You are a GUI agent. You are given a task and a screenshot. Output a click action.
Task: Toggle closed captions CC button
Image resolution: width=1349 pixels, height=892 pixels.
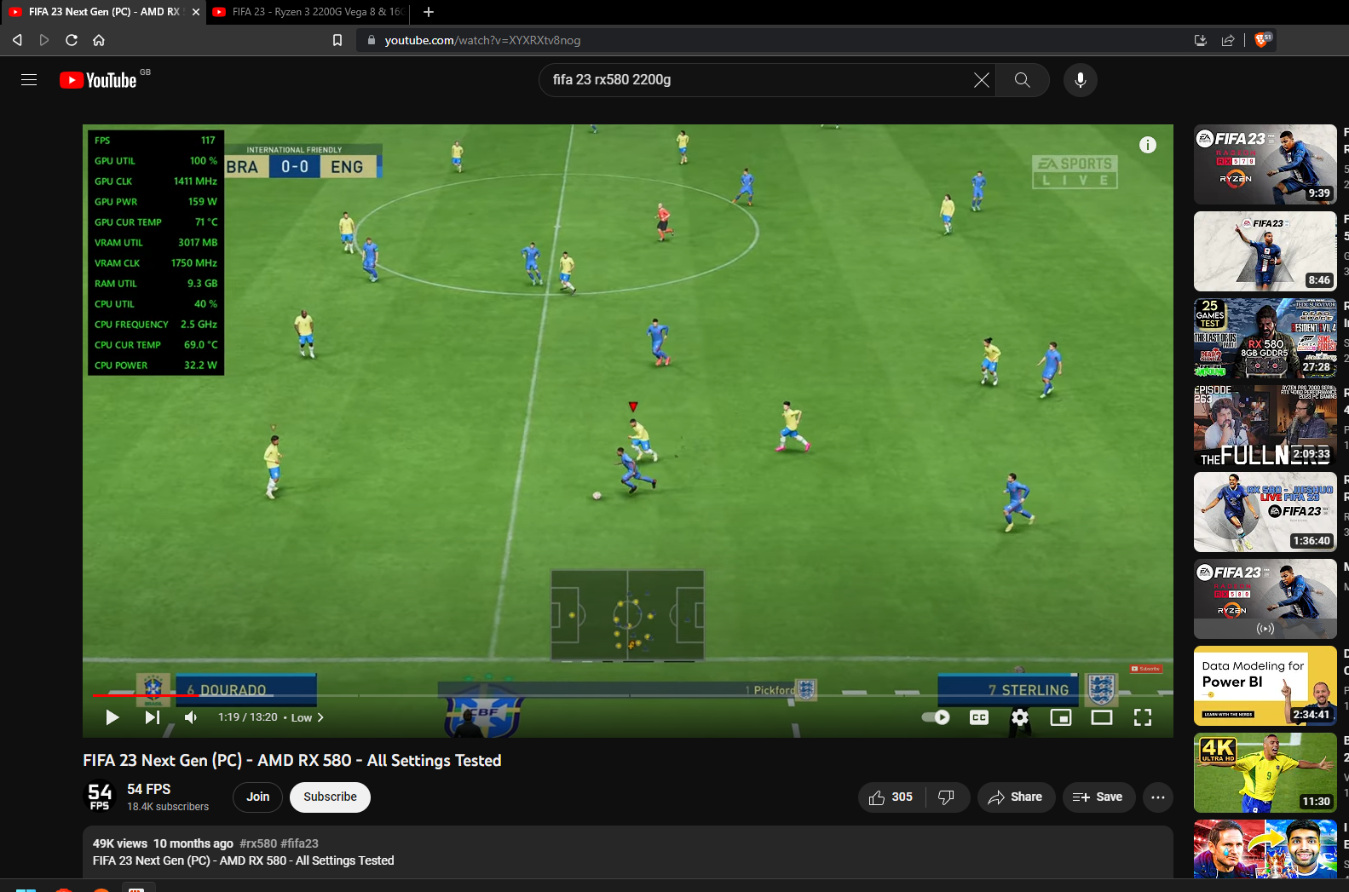coord(979,717)
